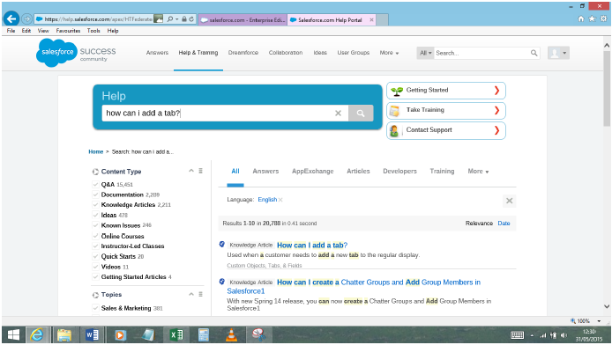
Task: Click the Getting Started plant icon
Action: coord(397,91)
